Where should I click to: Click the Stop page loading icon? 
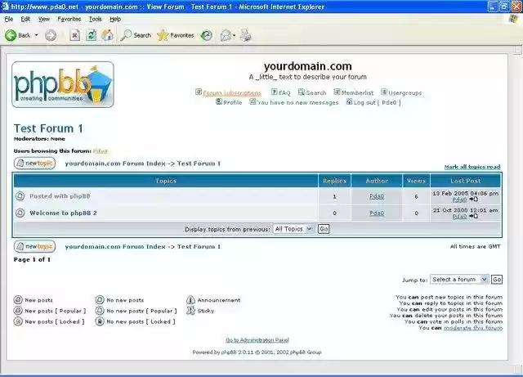(x=74, y=35)
